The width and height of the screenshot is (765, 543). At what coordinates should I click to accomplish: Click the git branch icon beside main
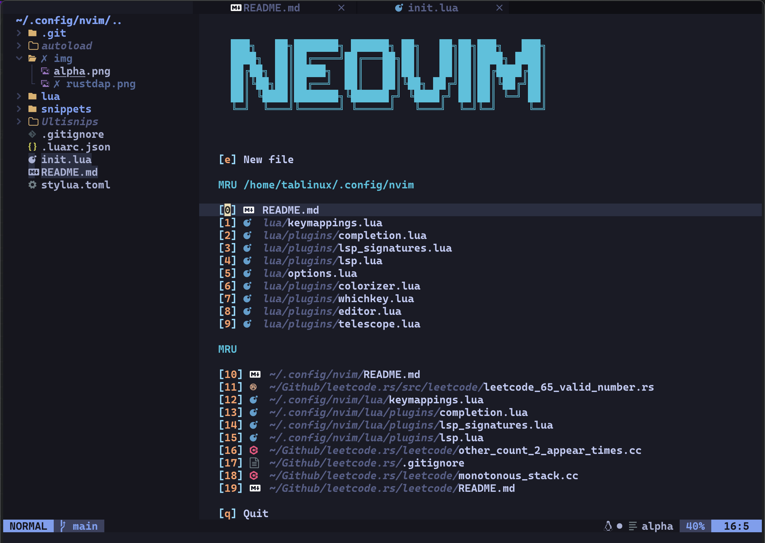tap(63, 526)
